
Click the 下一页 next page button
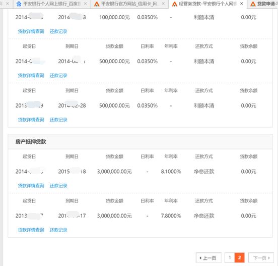[x=261, y=258]
